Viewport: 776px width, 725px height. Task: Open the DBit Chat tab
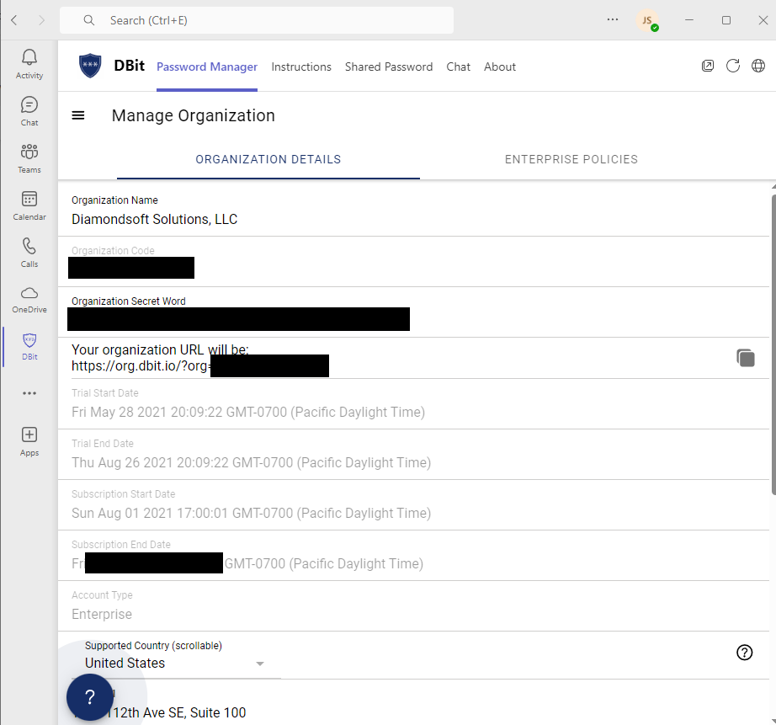(x=458, y=67)
